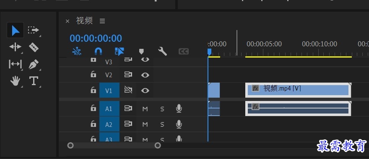Click fx badge on 视频.mp4 video clip
This screenshot has height=159, width=369.
pos(255,88)
